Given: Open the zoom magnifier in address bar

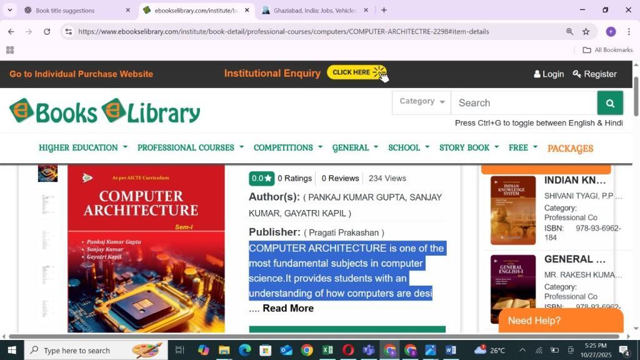Looking at the screenshot, I should pos(569,31).
